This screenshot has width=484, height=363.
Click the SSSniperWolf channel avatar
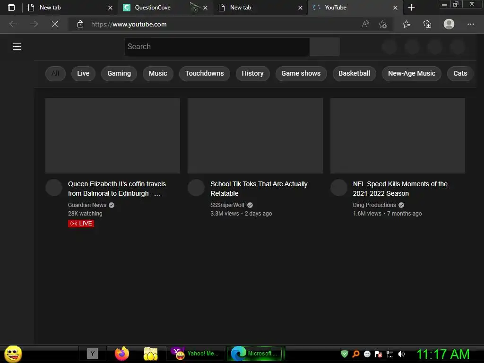196,188
